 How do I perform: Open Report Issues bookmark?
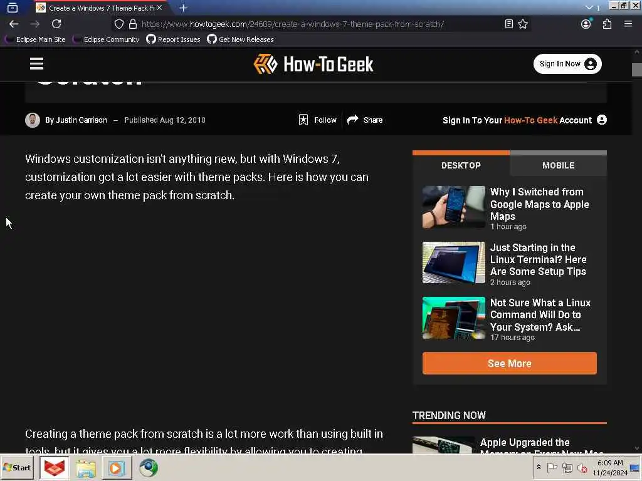173,39
